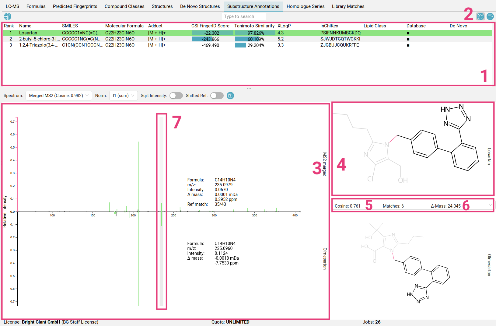Sort by Tanimoto Similarity column header

click(254, 26)
